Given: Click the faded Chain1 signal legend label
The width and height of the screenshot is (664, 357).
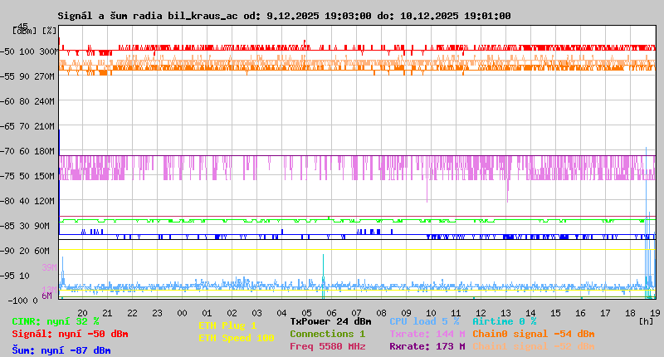Looking at the screenshot, I should (533, 346).
